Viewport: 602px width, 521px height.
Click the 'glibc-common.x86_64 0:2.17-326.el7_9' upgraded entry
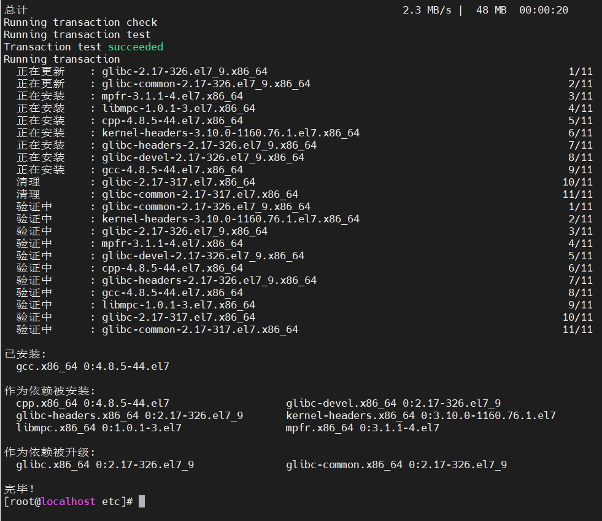pos(396,464)
